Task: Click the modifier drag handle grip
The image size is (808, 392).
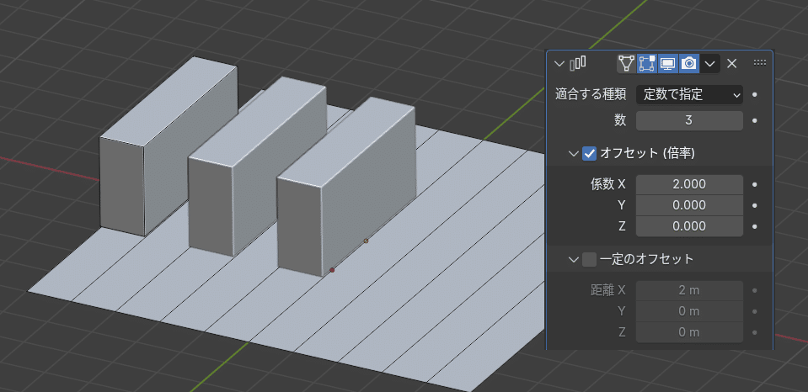Action: point(760,63)
